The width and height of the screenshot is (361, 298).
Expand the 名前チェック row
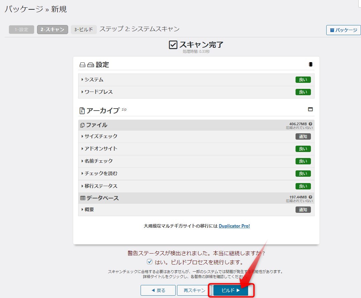196,161
